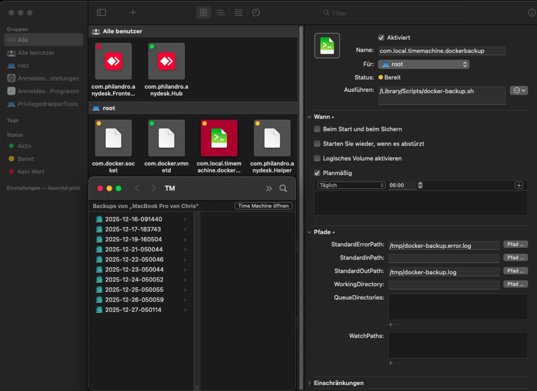Enable Beim Start und beim Sichern
Screen dimensions: 537x391
[x=317, y=129]
